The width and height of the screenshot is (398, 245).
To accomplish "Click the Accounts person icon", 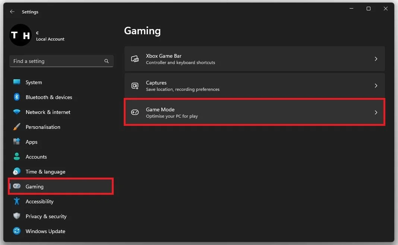I will [17, 156].
